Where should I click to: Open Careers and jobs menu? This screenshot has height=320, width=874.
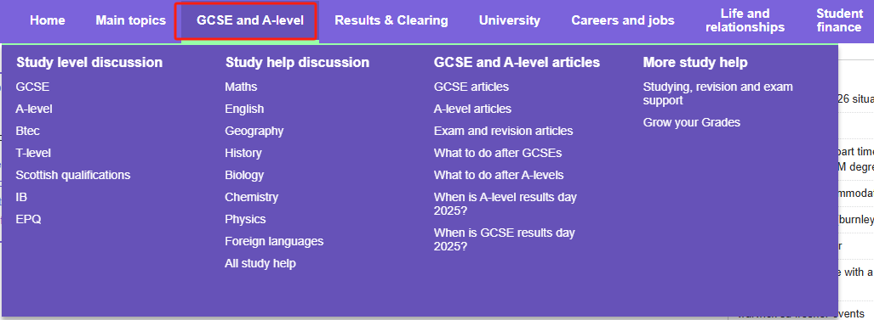(623, 20)
